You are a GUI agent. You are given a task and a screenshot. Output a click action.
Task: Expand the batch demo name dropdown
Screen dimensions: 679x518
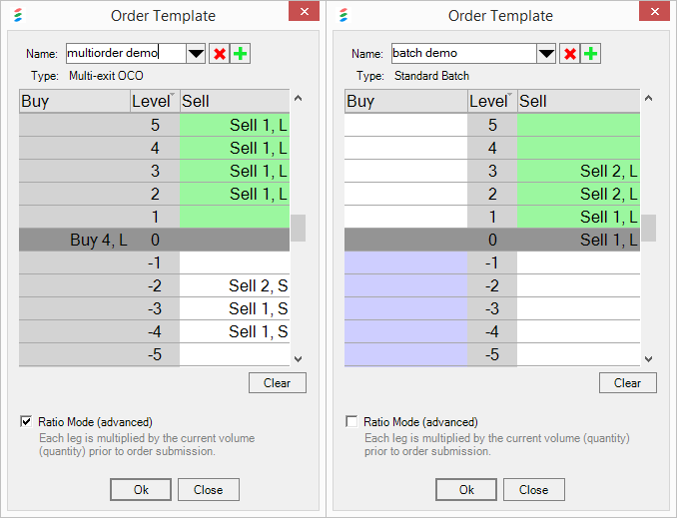546,54
